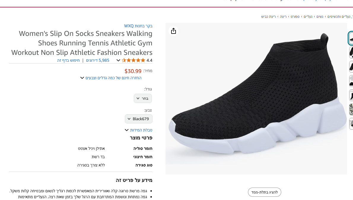The height and width of the screenshot is (200, 353).
Task: Expand the טבלת המידות size chart
Action: coord(139,130)
